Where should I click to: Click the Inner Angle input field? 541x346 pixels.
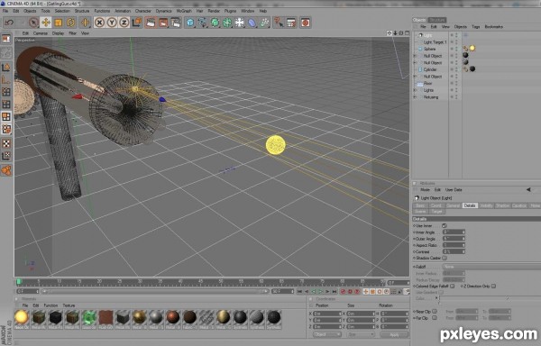454,232
